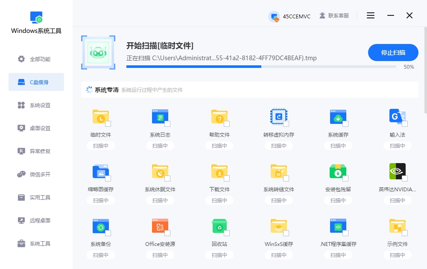This screenshot has width=427, height=269.
Task: Open the 安装包残留 installer leftovers icon
Action: [x=338, y=172]
